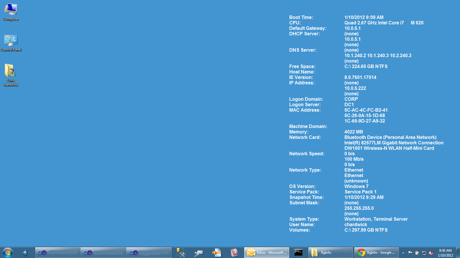460x258 pixels.
Task: Open the Windows Start menu orb
Action: point(8,253)
